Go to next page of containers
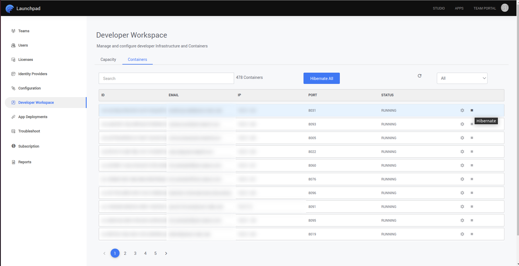 pos(166,253)
